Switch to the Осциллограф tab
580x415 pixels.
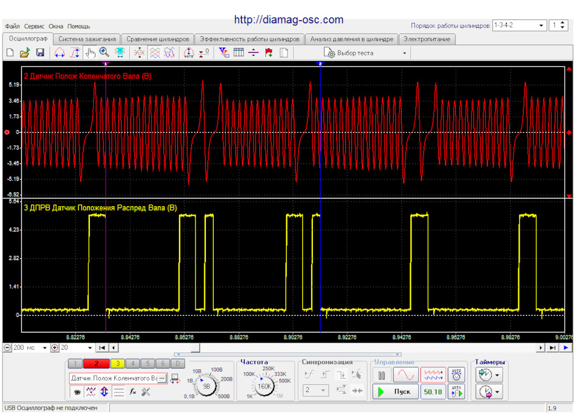28,39
